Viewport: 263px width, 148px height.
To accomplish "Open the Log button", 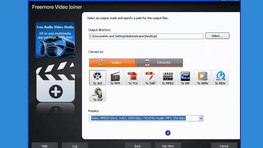I will pos(75,146).
